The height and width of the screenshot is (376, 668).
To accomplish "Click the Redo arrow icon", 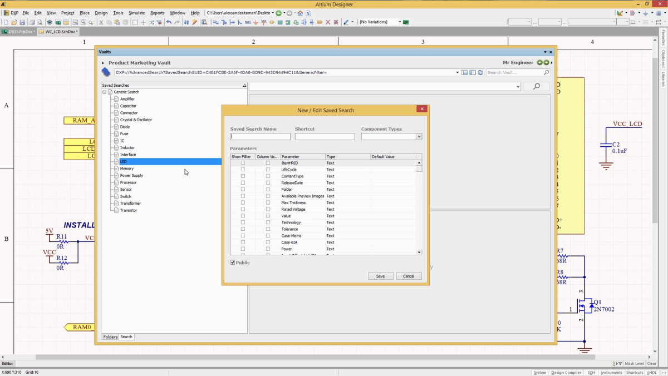I will 177,22.
